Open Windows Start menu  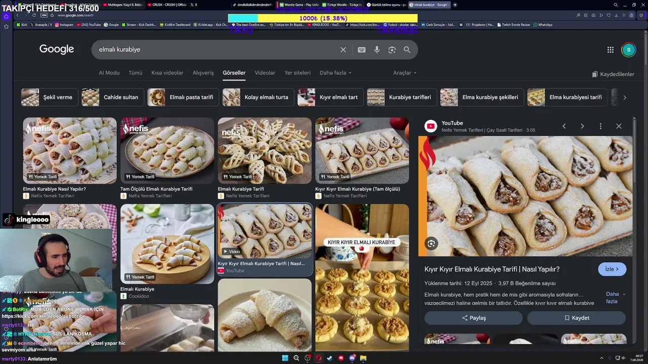point(286,358)
